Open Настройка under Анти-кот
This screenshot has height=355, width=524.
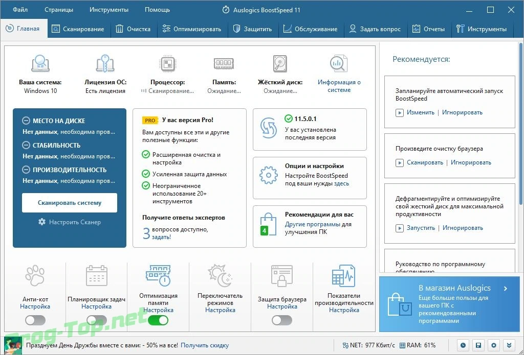pos(35,306)
